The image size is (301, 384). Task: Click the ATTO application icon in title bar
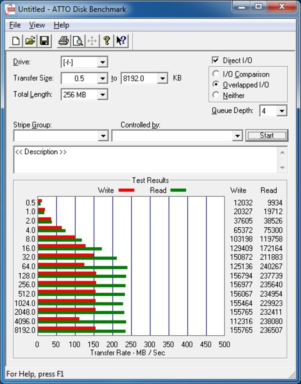[x=10, y=9]
